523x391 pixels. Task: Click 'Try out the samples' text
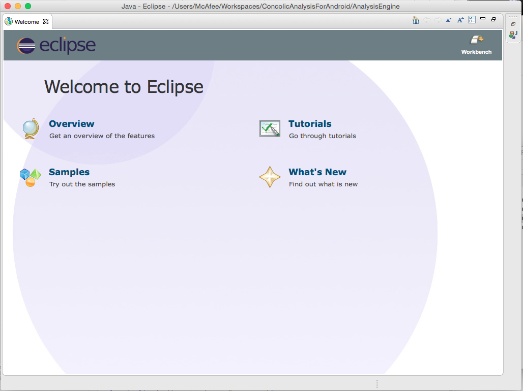click(82, 184)
